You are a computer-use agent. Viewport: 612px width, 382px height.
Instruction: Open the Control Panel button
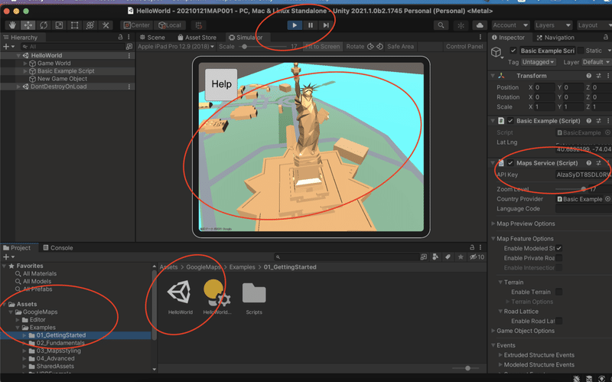pos(464,47)
